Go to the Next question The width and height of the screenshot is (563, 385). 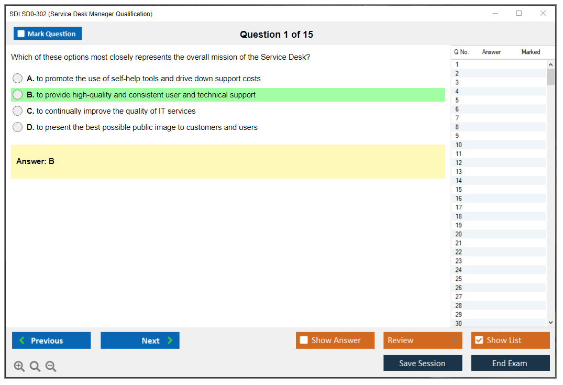point(140,340)
